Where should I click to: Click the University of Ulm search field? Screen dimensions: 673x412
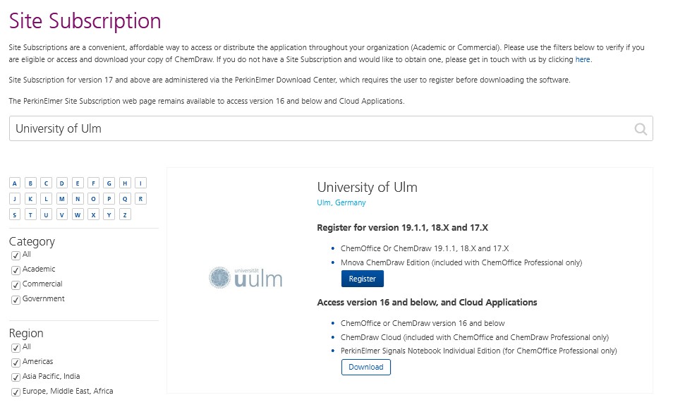click(331, 128)
